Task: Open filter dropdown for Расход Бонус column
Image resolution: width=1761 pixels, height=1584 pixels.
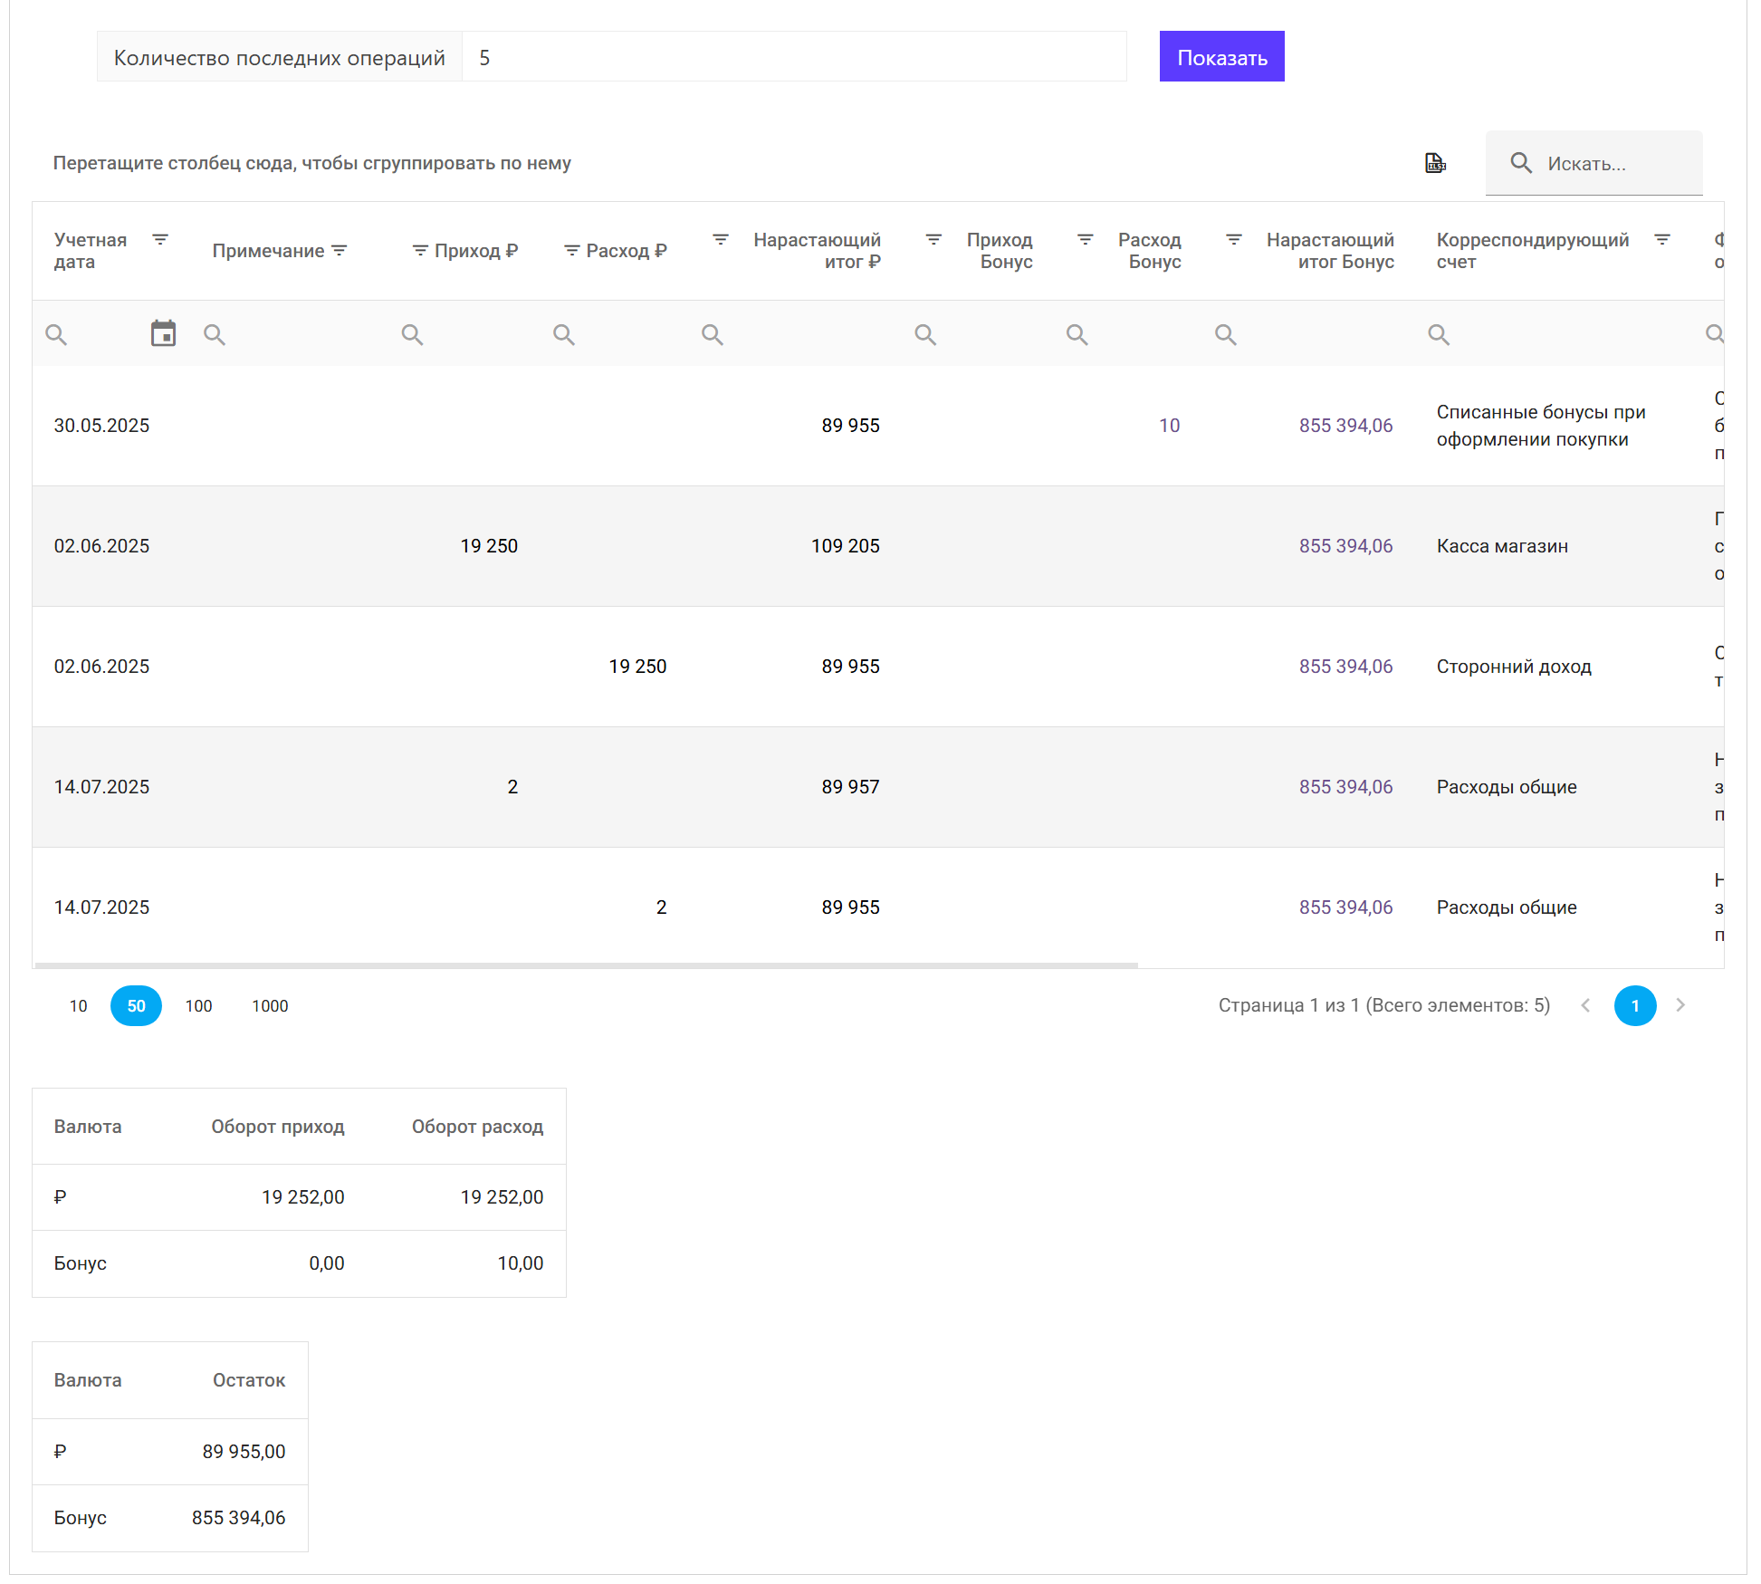Action: point(1086,240)
